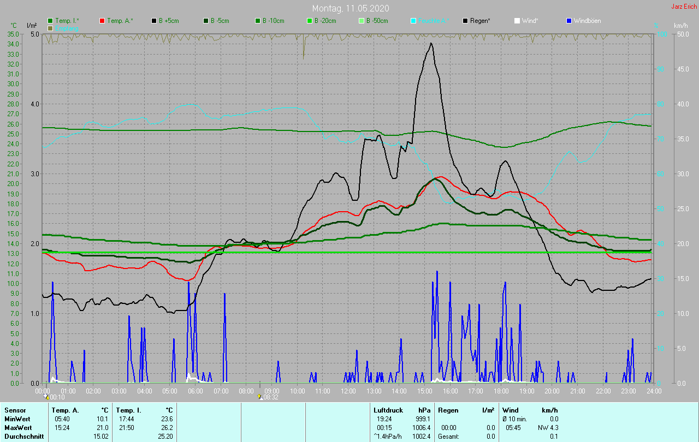Click the B -10cm legend square
The height and width of the screenshot is (442, 699).
click(x=257, y=21)
